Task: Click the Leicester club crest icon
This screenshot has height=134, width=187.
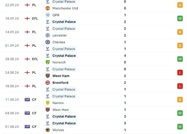Action: (48, 35)
